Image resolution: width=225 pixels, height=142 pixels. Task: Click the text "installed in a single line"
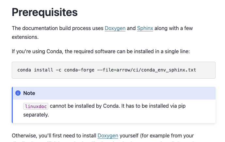pyautogui.click(x=170, y=51)
